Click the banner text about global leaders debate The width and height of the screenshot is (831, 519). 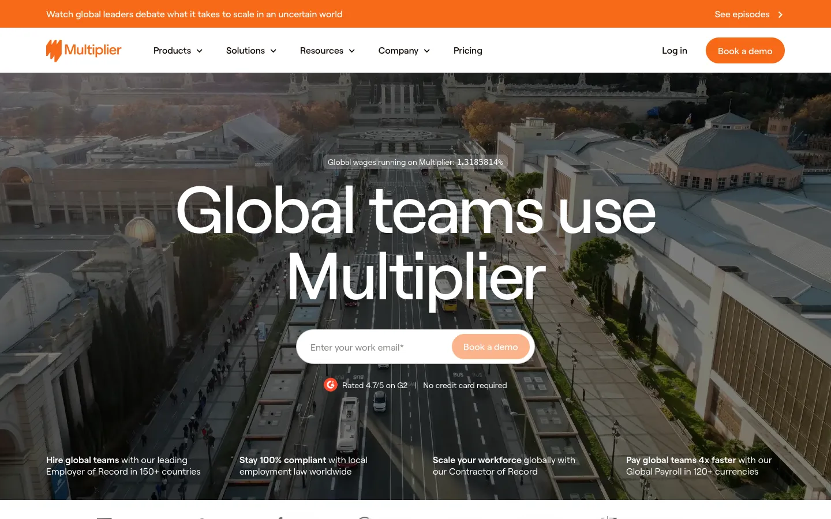pos(194,14)
